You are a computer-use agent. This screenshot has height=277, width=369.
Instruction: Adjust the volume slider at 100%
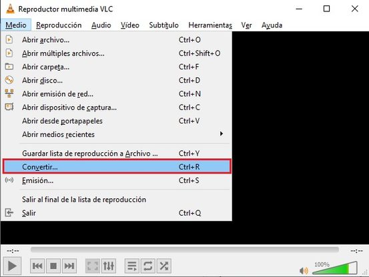[335, 268]
